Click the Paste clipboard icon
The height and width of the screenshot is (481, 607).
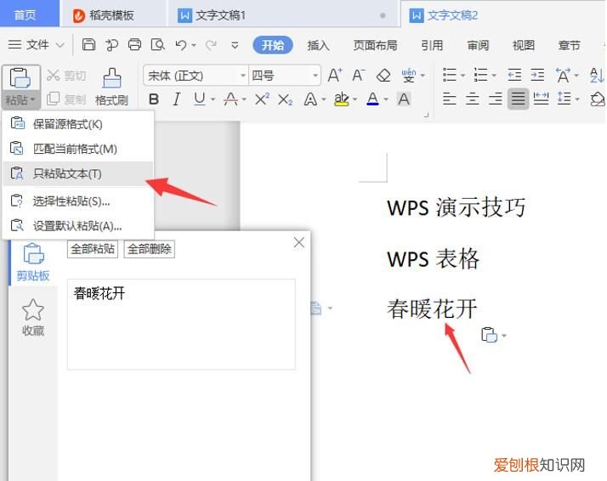coord(20,78)
